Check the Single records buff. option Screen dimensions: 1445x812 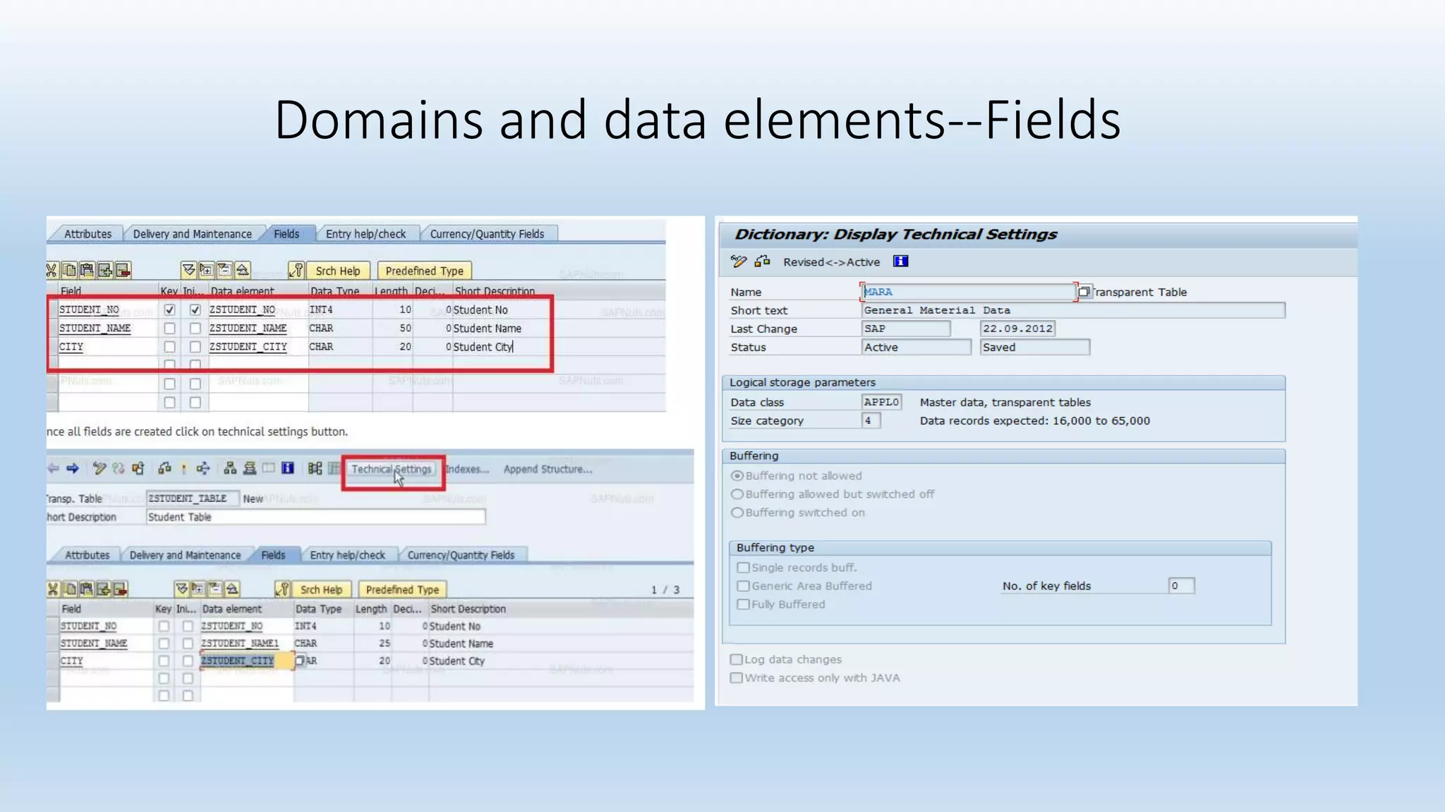[x=743, y=567]
